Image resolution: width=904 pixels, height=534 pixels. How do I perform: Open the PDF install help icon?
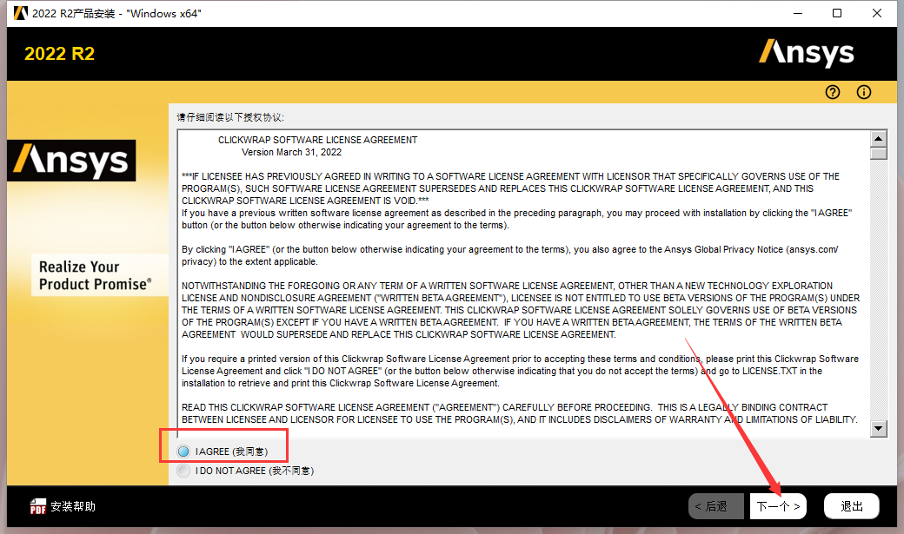tap(38, 506)
